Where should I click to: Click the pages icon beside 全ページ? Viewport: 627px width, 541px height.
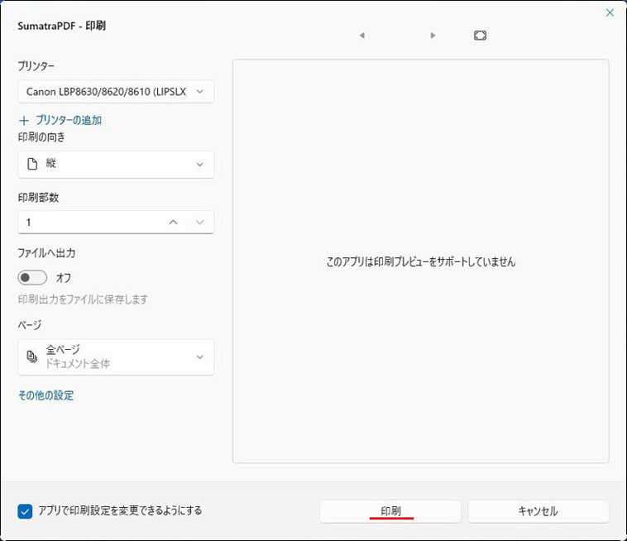pos(32,357)
